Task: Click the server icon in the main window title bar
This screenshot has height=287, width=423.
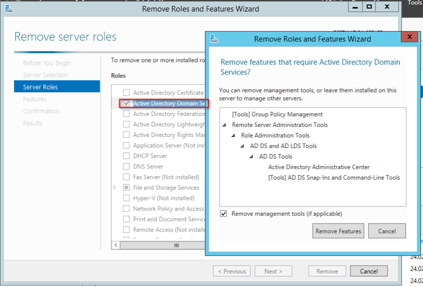Action: tap(8, 8)
